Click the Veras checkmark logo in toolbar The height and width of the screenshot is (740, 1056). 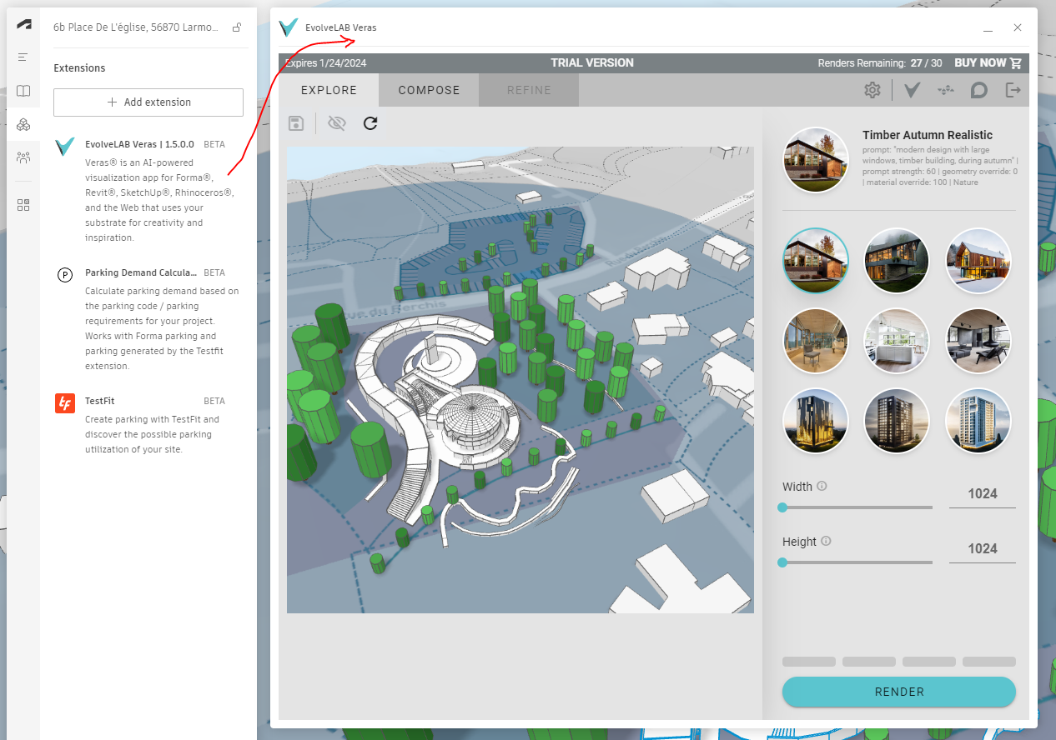[913, 90]
